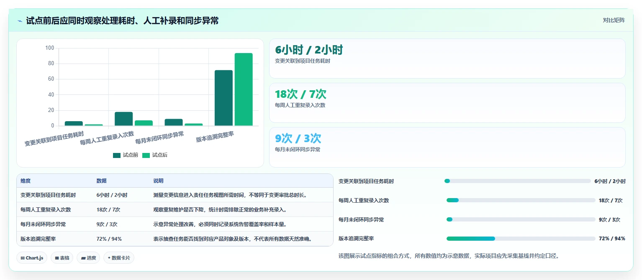Screen dimensions: 642x280
Task: Click the table cell 18次 / 7次
Action: coord(108,210)
